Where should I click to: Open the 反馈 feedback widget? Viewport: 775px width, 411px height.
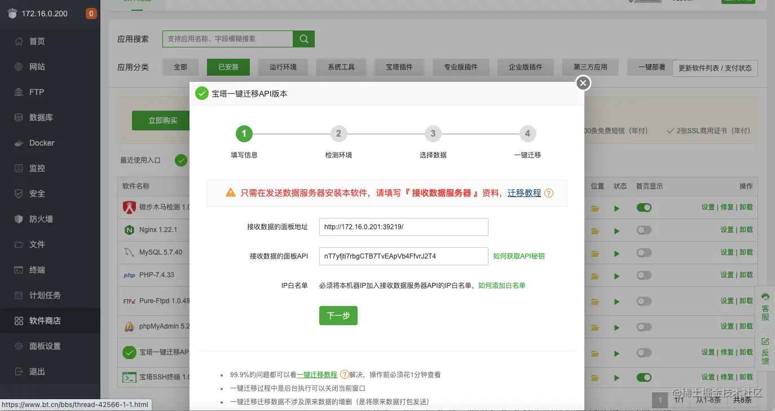765,351
